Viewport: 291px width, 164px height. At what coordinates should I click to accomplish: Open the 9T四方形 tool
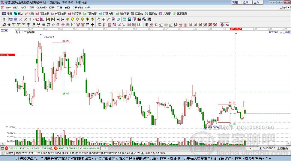106,14
